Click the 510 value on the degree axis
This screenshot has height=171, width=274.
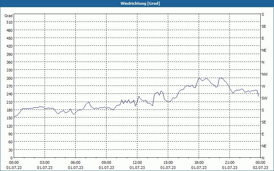click(10, 22)
